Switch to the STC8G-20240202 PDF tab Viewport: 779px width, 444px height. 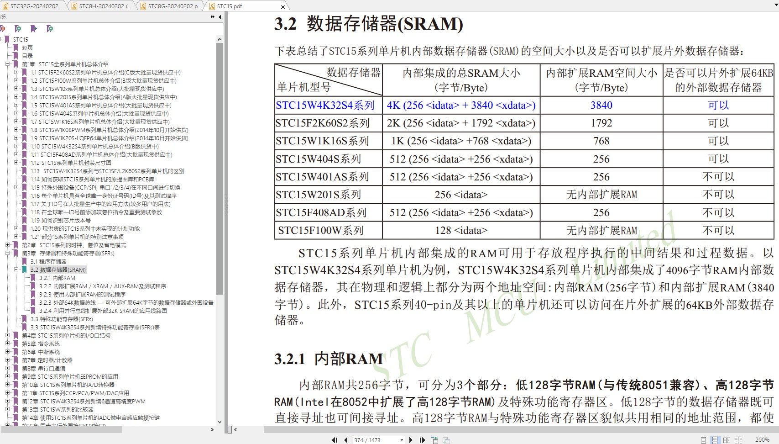[x=172, y=6]
